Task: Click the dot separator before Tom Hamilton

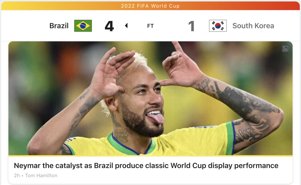Action: click(23, 176)
